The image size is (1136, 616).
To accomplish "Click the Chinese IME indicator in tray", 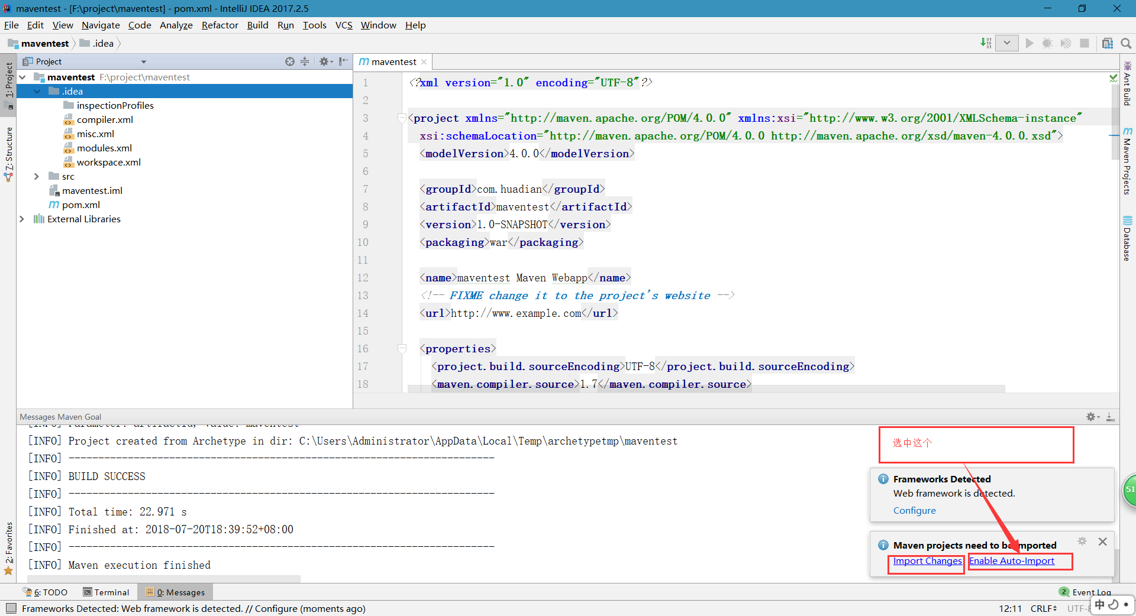I will 1100,605.
